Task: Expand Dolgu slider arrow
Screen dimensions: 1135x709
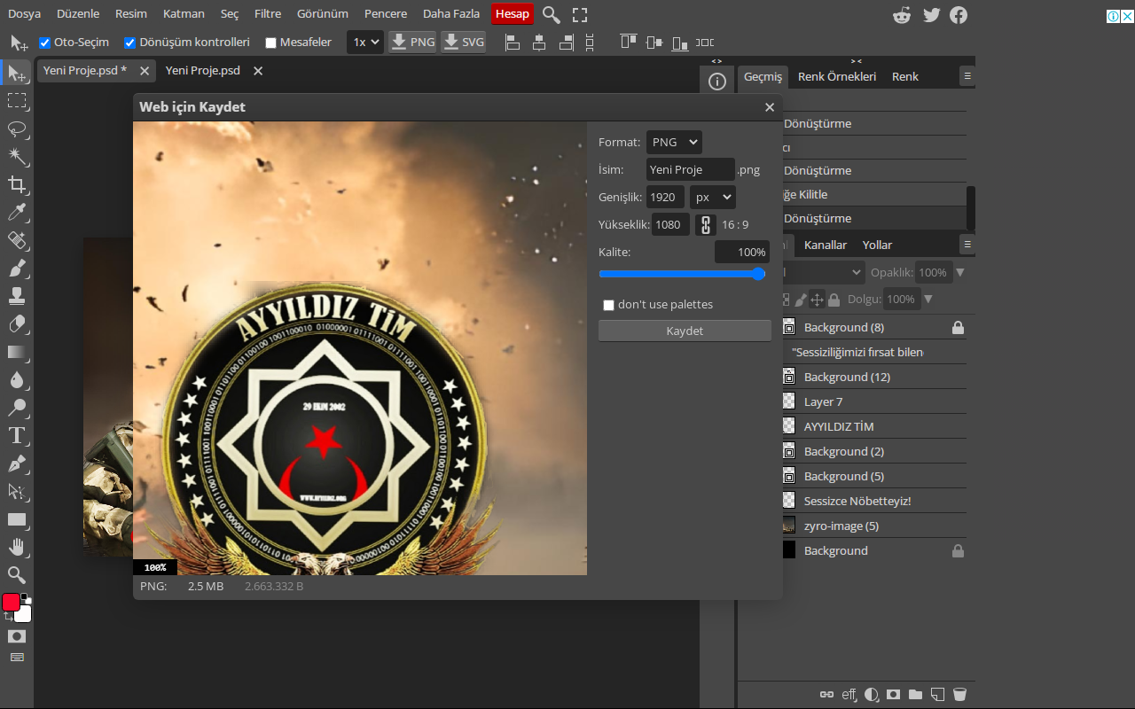Action: point(928,300)
